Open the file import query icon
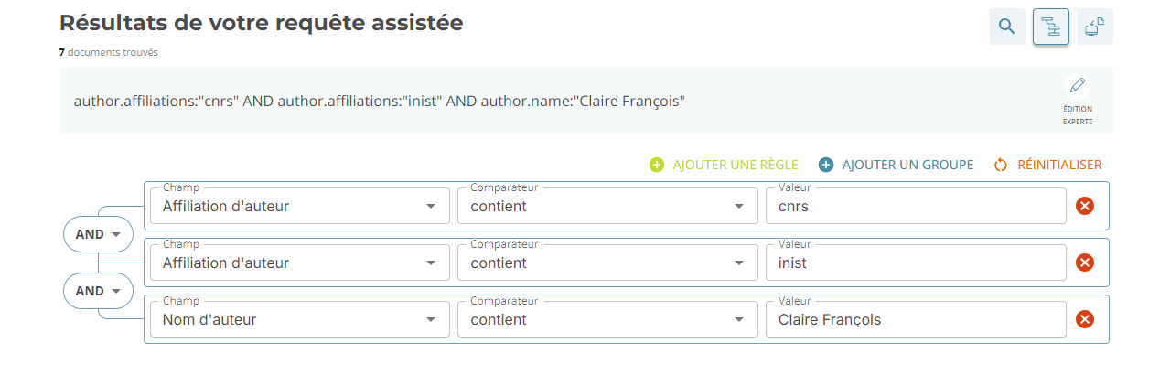Viewport: 1149px width, 375px height. tap(1094, 27)
